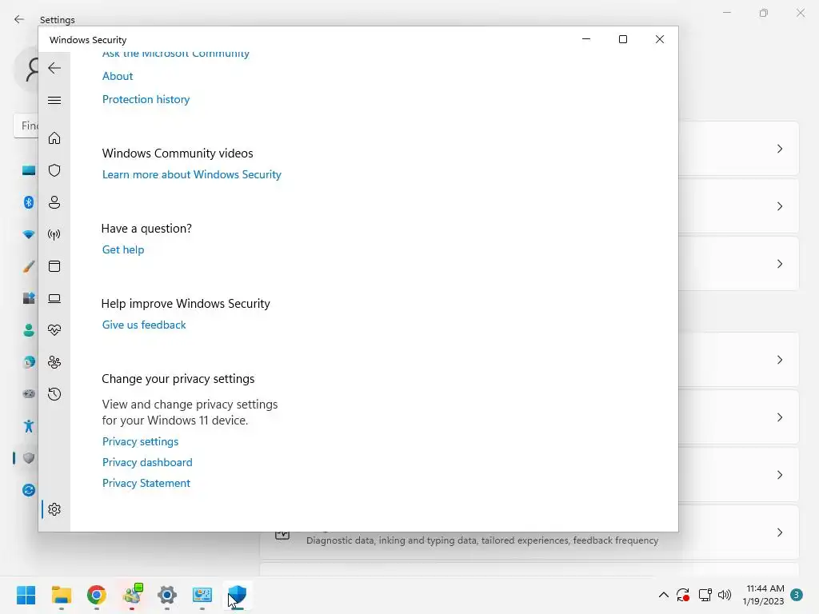Select Network wifi icon in Settings sidebar
Screen dimensions: 819x614
click(29, 234)
